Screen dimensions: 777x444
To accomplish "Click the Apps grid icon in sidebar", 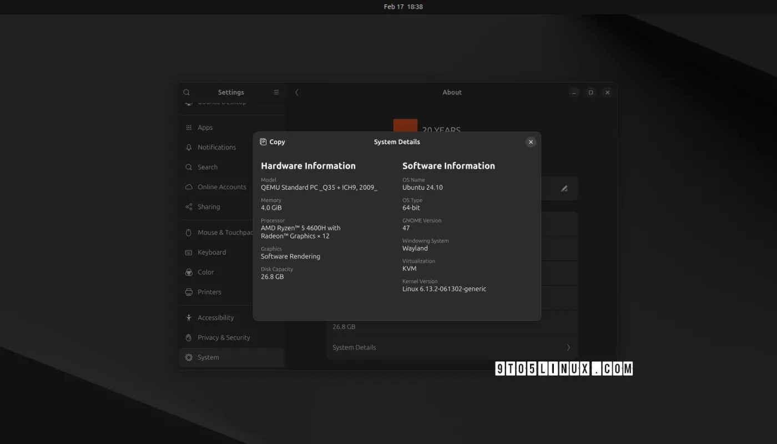I will [x=189, y=128].
